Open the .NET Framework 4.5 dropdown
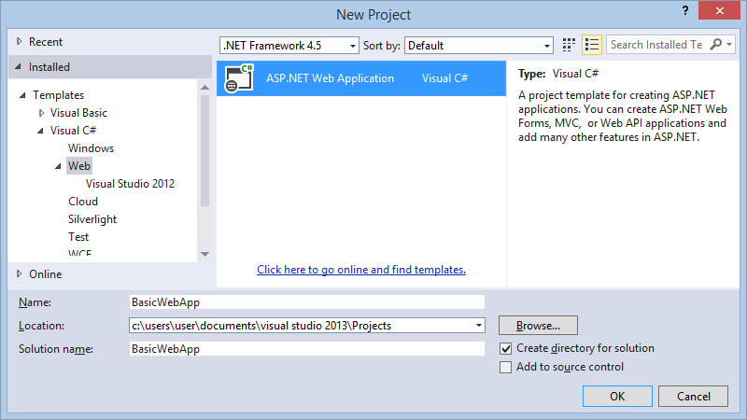 (x=289, y=46)
